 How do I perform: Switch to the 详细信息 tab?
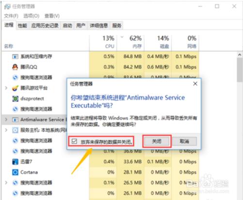(x=99, y=26)
